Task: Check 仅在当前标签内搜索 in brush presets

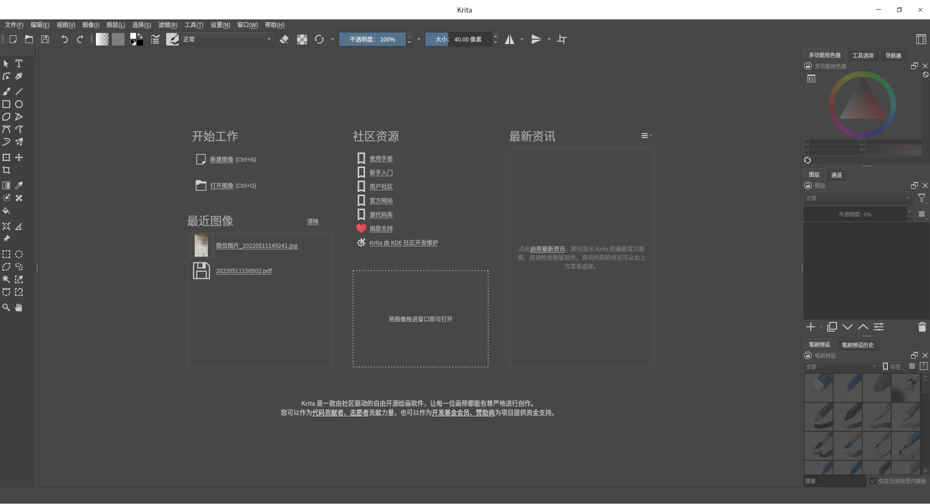Action: (x=872, y=482)
